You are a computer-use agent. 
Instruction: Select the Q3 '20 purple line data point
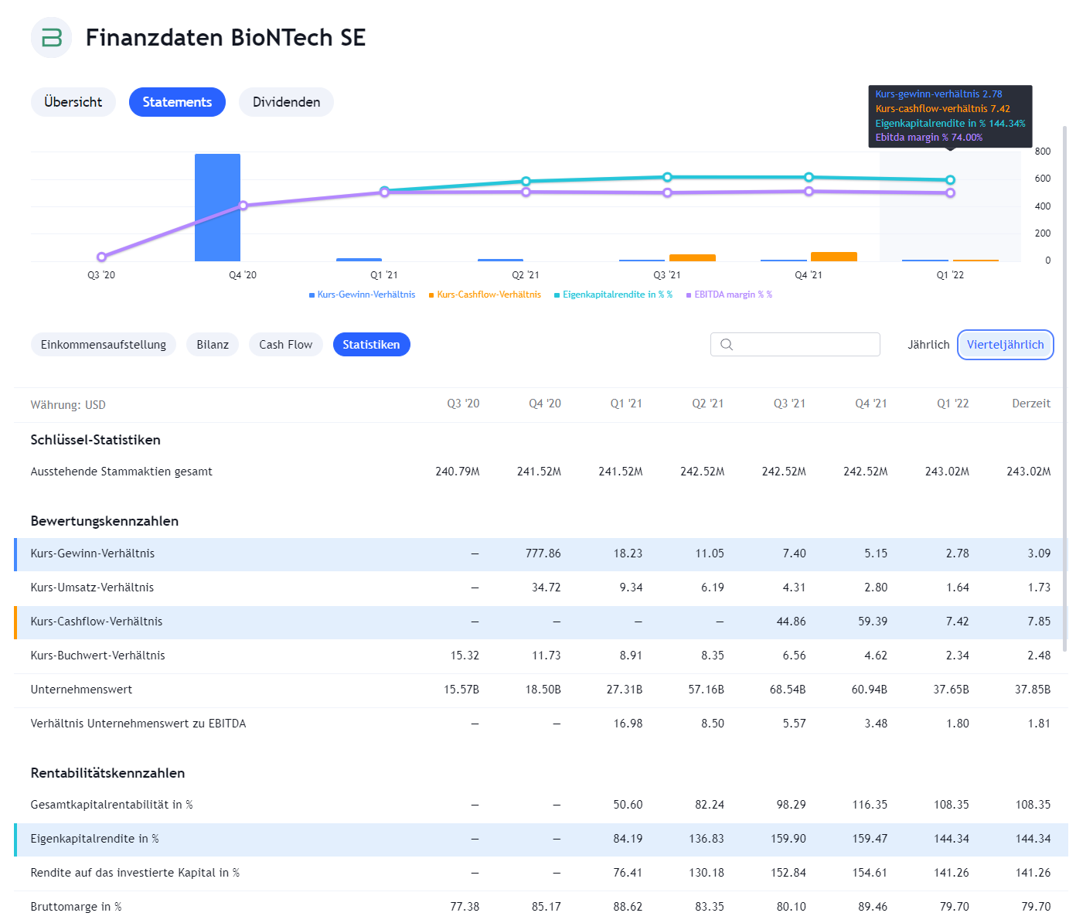(x=101, y=257)
